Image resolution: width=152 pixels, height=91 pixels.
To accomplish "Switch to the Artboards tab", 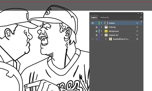I will 104,17.
